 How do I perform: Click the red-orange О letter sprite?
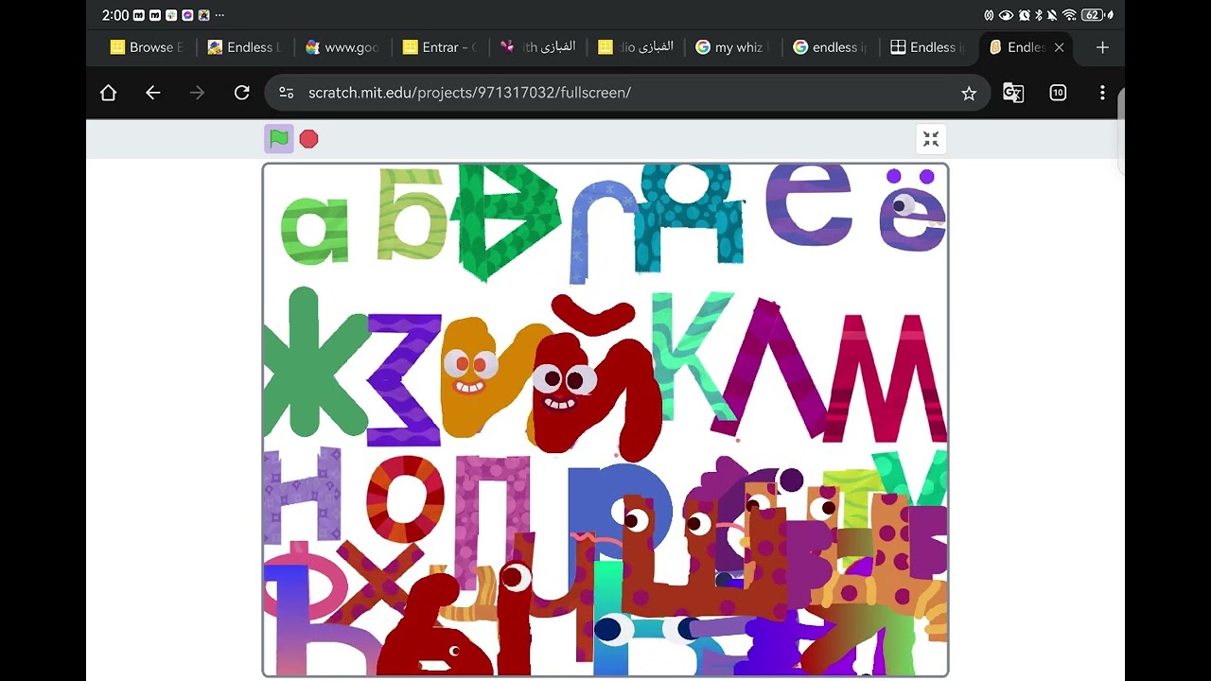click(404, 501)
